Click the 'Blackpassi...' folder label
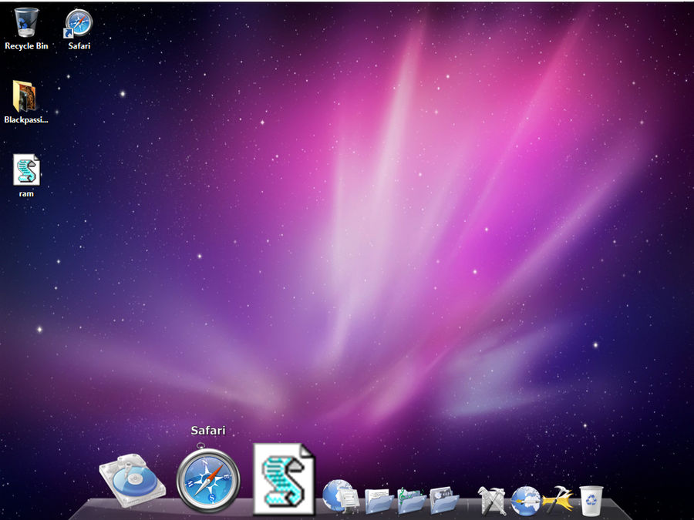 26,119
